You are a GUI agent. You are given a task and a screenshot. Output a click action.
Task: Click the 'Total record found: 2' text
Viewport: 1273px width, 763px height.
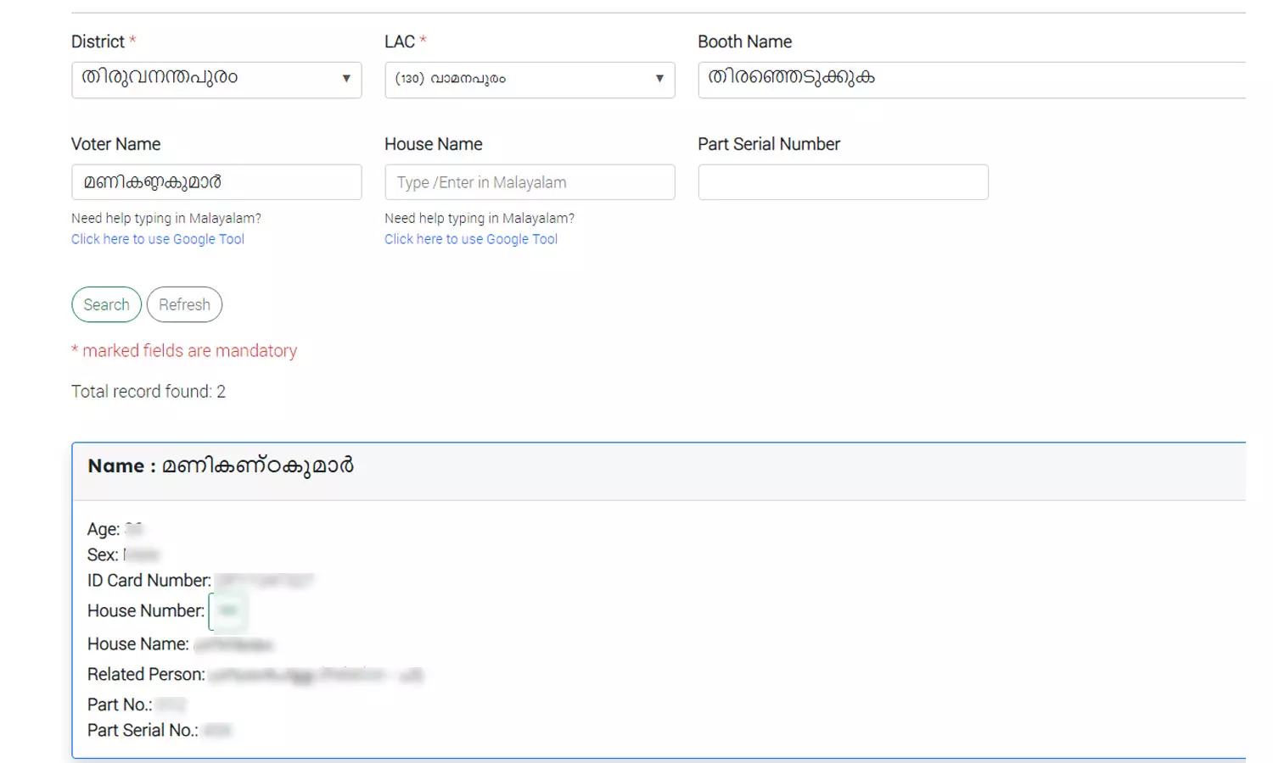click(x=149, y=392)
